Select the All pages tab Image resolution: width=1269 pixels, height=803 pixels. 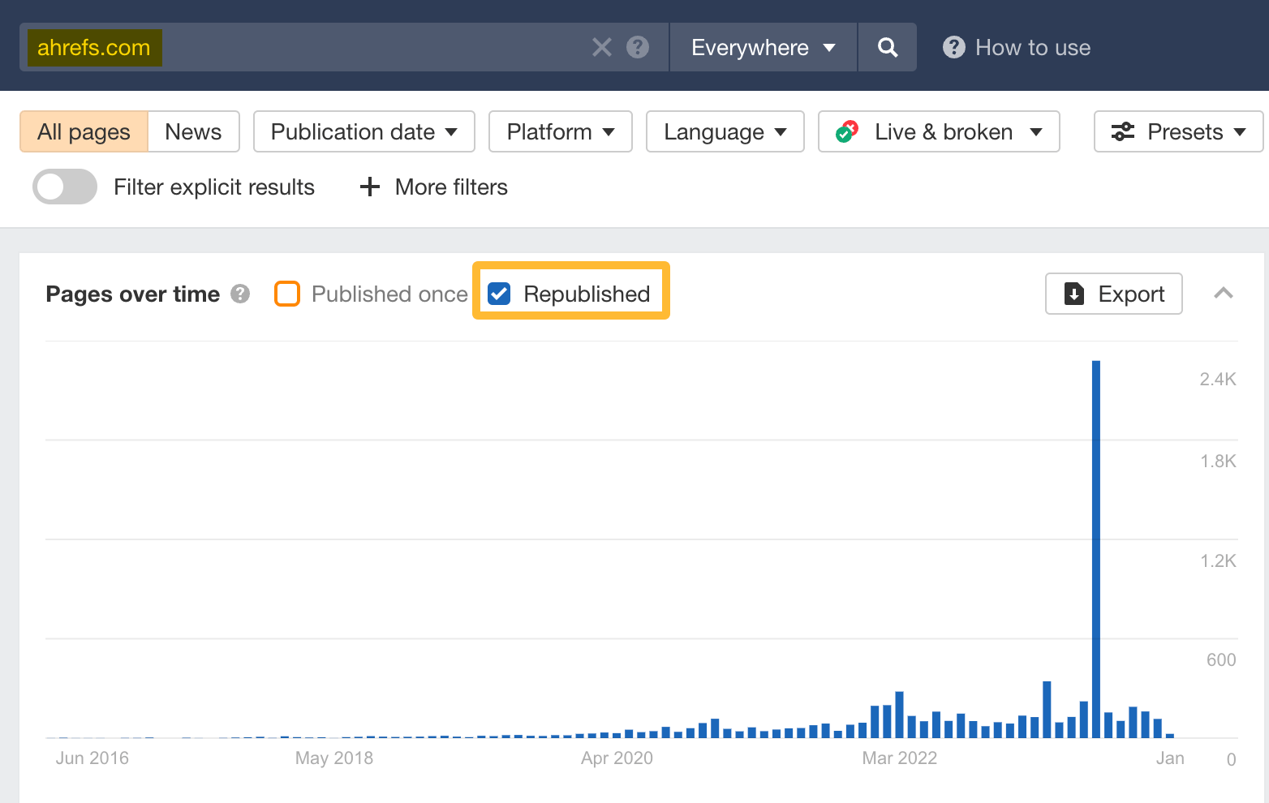pos(83,131)
